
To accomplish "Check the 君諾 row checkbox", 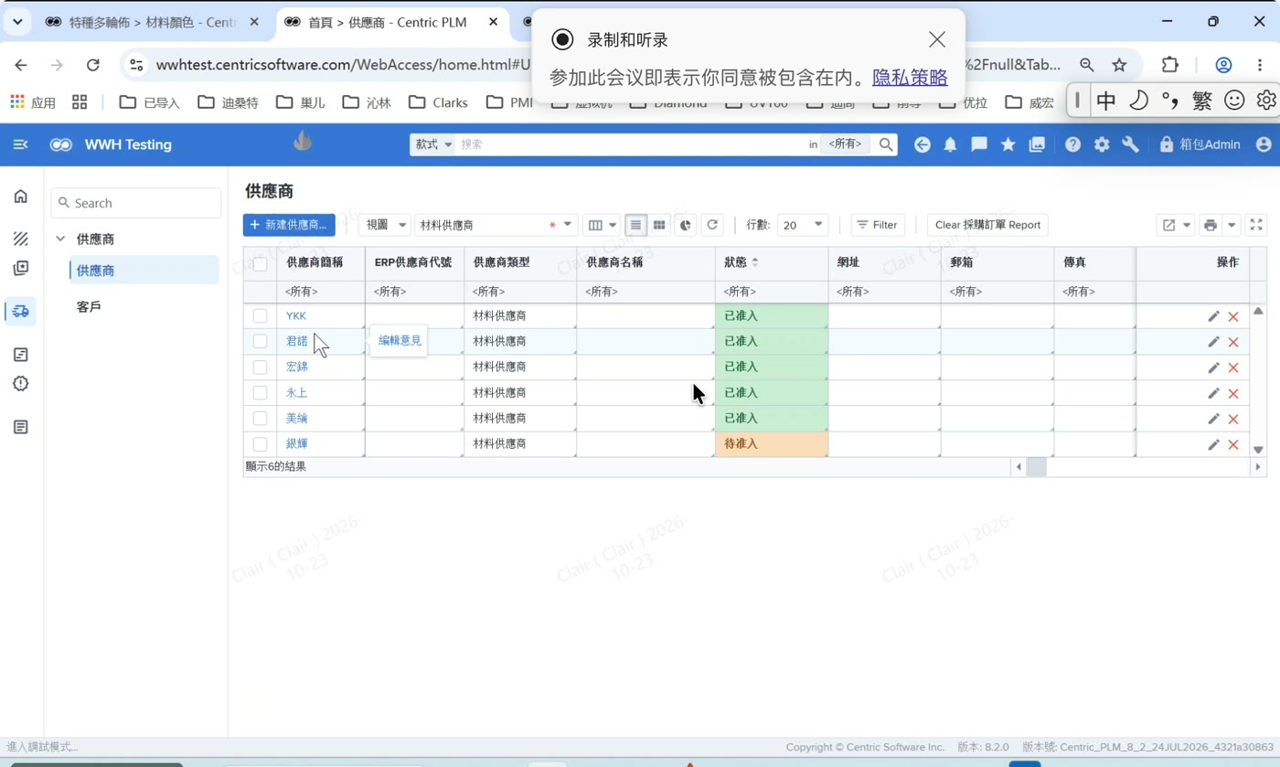I will 261,342.
